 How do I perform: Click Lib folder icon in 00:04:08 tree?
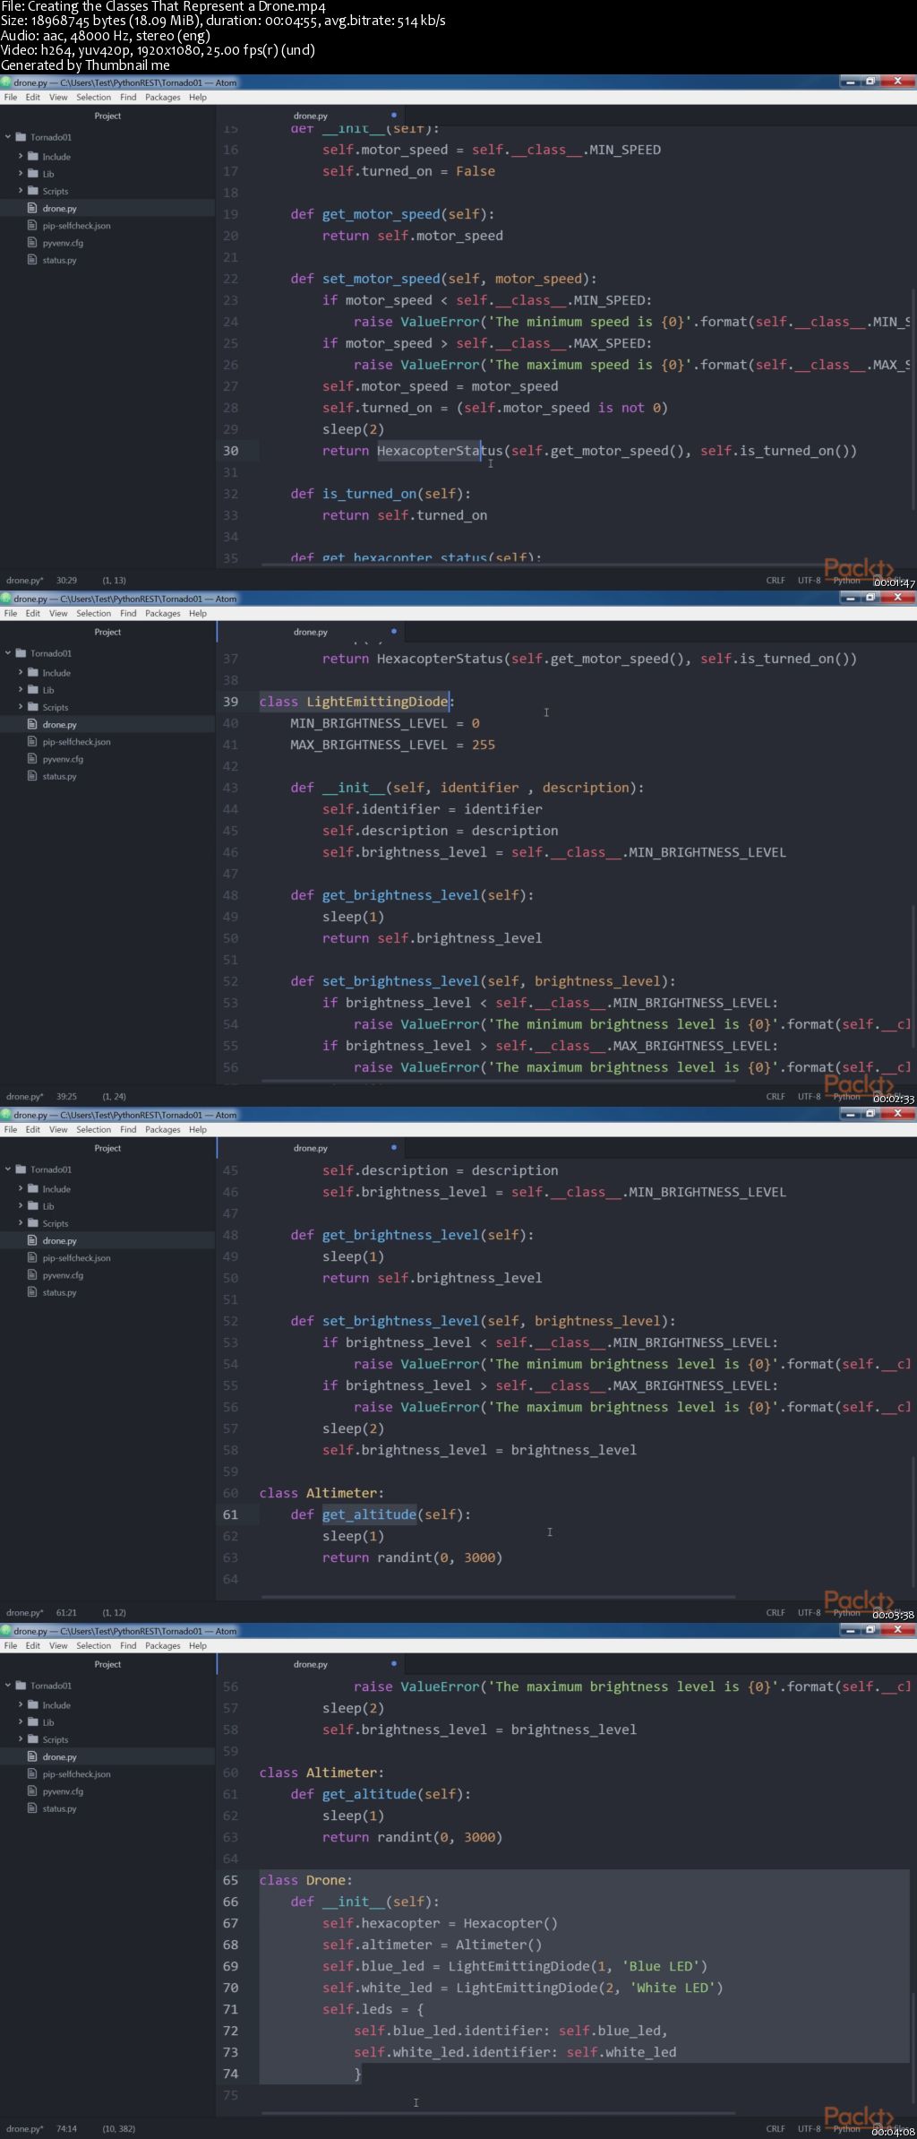click(x=33, y=1721)
